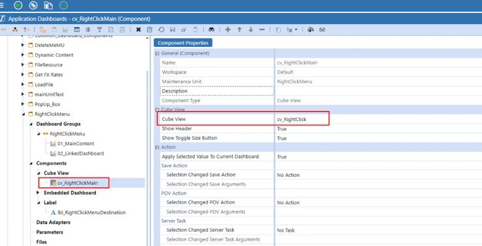Viewport: 482px width, 246px height.
Task: Click Selection Changed Save Action No Action value
Action: [x=288, y=175]
